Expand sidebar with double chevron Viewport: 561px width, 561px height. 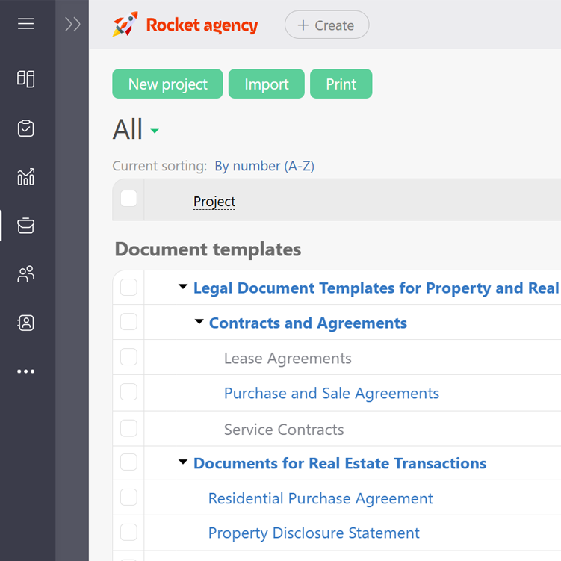(72, 25)
